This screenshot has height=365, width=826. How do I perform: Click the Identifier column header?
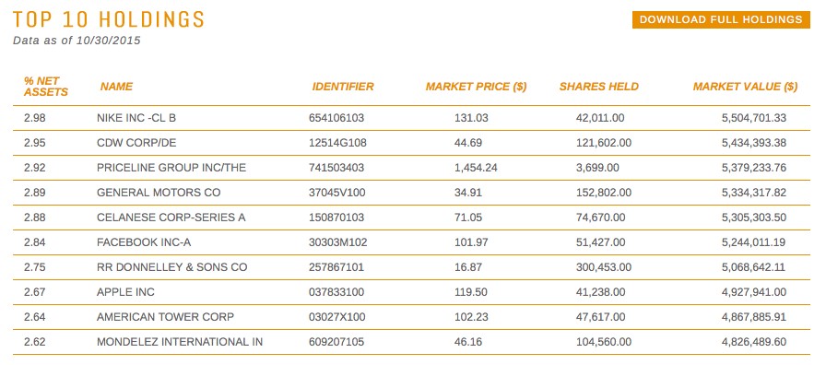click(343, 87)
